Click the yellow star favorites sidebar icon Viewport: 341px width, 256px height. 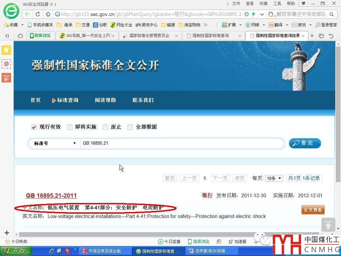pos(6,50)
